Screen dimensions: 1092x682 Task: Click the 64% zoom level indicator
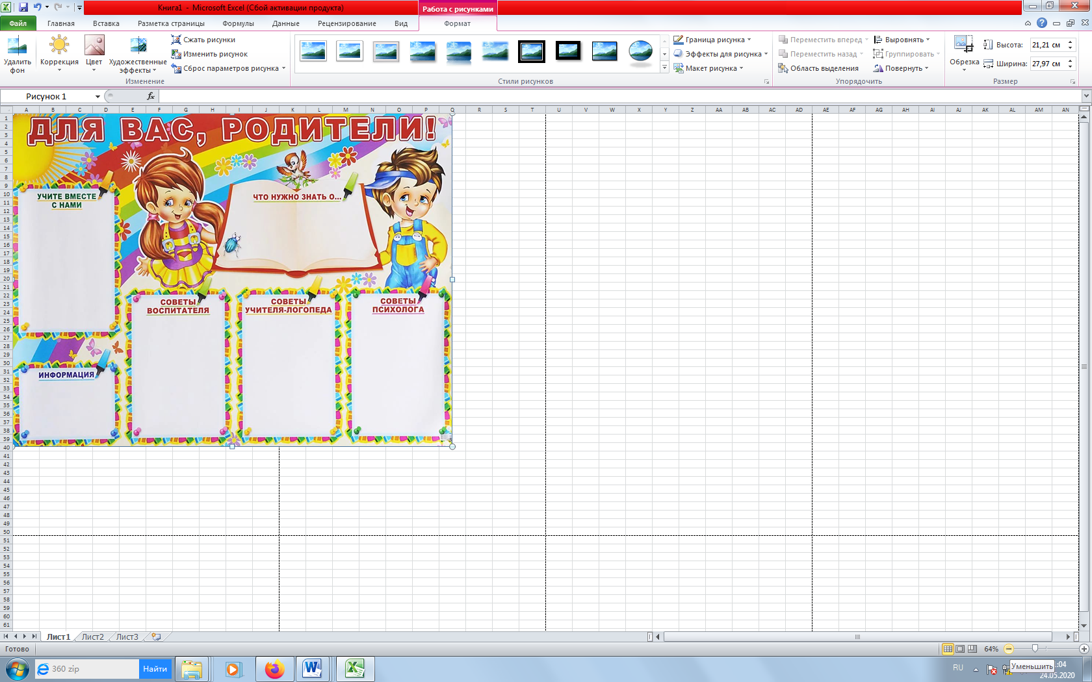click(991, 649)
